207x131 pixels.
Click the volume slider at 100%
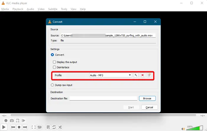point(195,128)
